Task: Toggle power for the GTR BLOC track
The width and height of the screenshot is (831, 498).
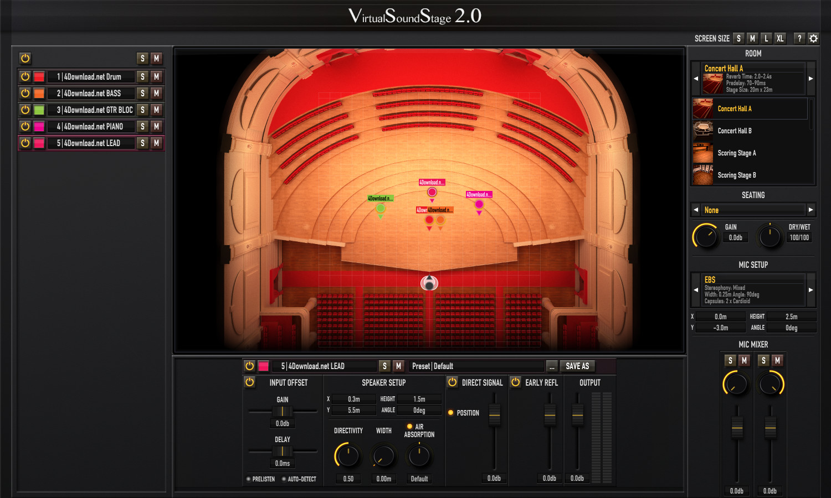Action: pyautogui.click(x=25, y=110)
